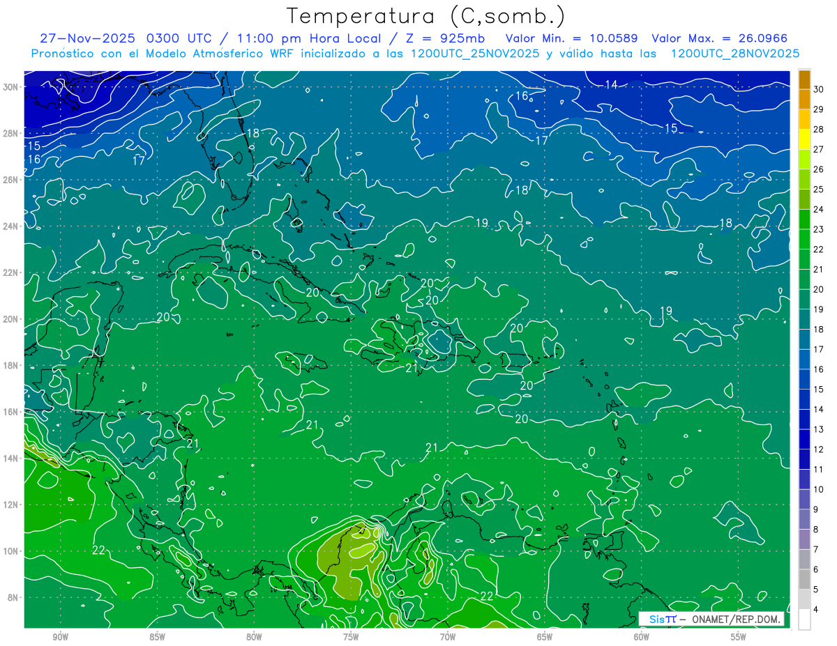Click the valid-until time "1200UTC_28NOV2025"
Screen dimensions: 837x646
click(734, 54)
